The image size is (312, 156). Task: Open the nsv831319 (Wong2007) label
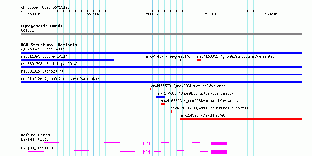click(x=42, y=71)
